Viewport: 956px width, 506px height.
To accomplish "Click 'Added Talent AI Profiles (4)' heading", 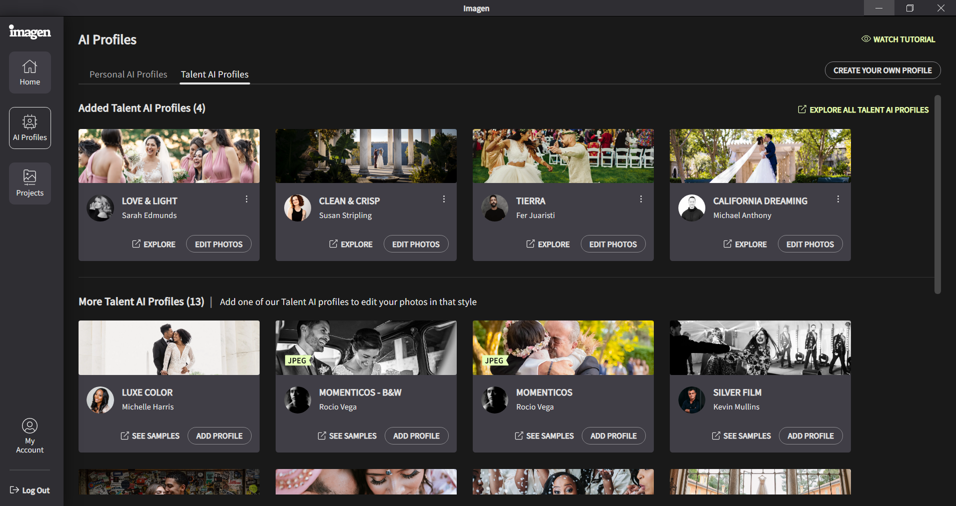I will [x=142, y=108].
